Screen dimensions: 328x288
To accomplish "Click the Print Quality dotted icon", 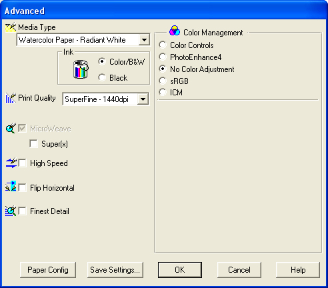I will click(11, 98).
